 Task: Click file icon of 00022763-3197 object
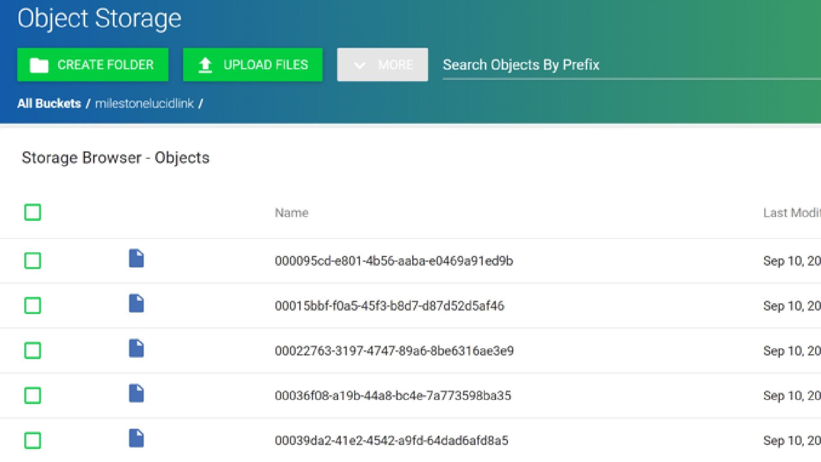point(136,348)
